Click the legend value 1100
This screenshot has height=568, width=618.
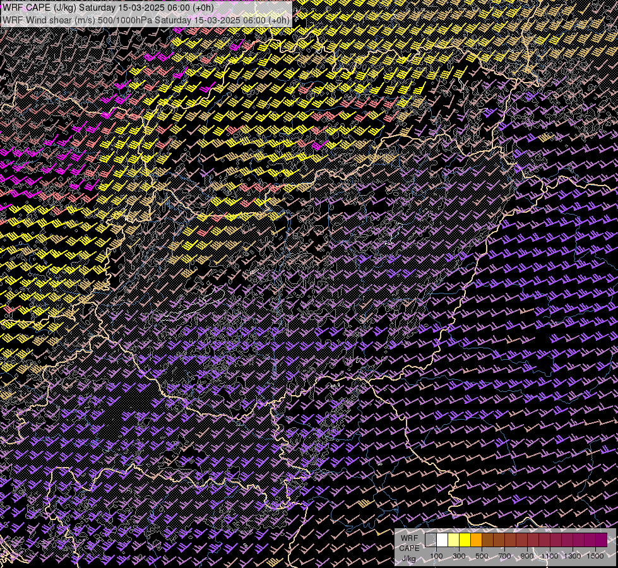tap(550, 556)
